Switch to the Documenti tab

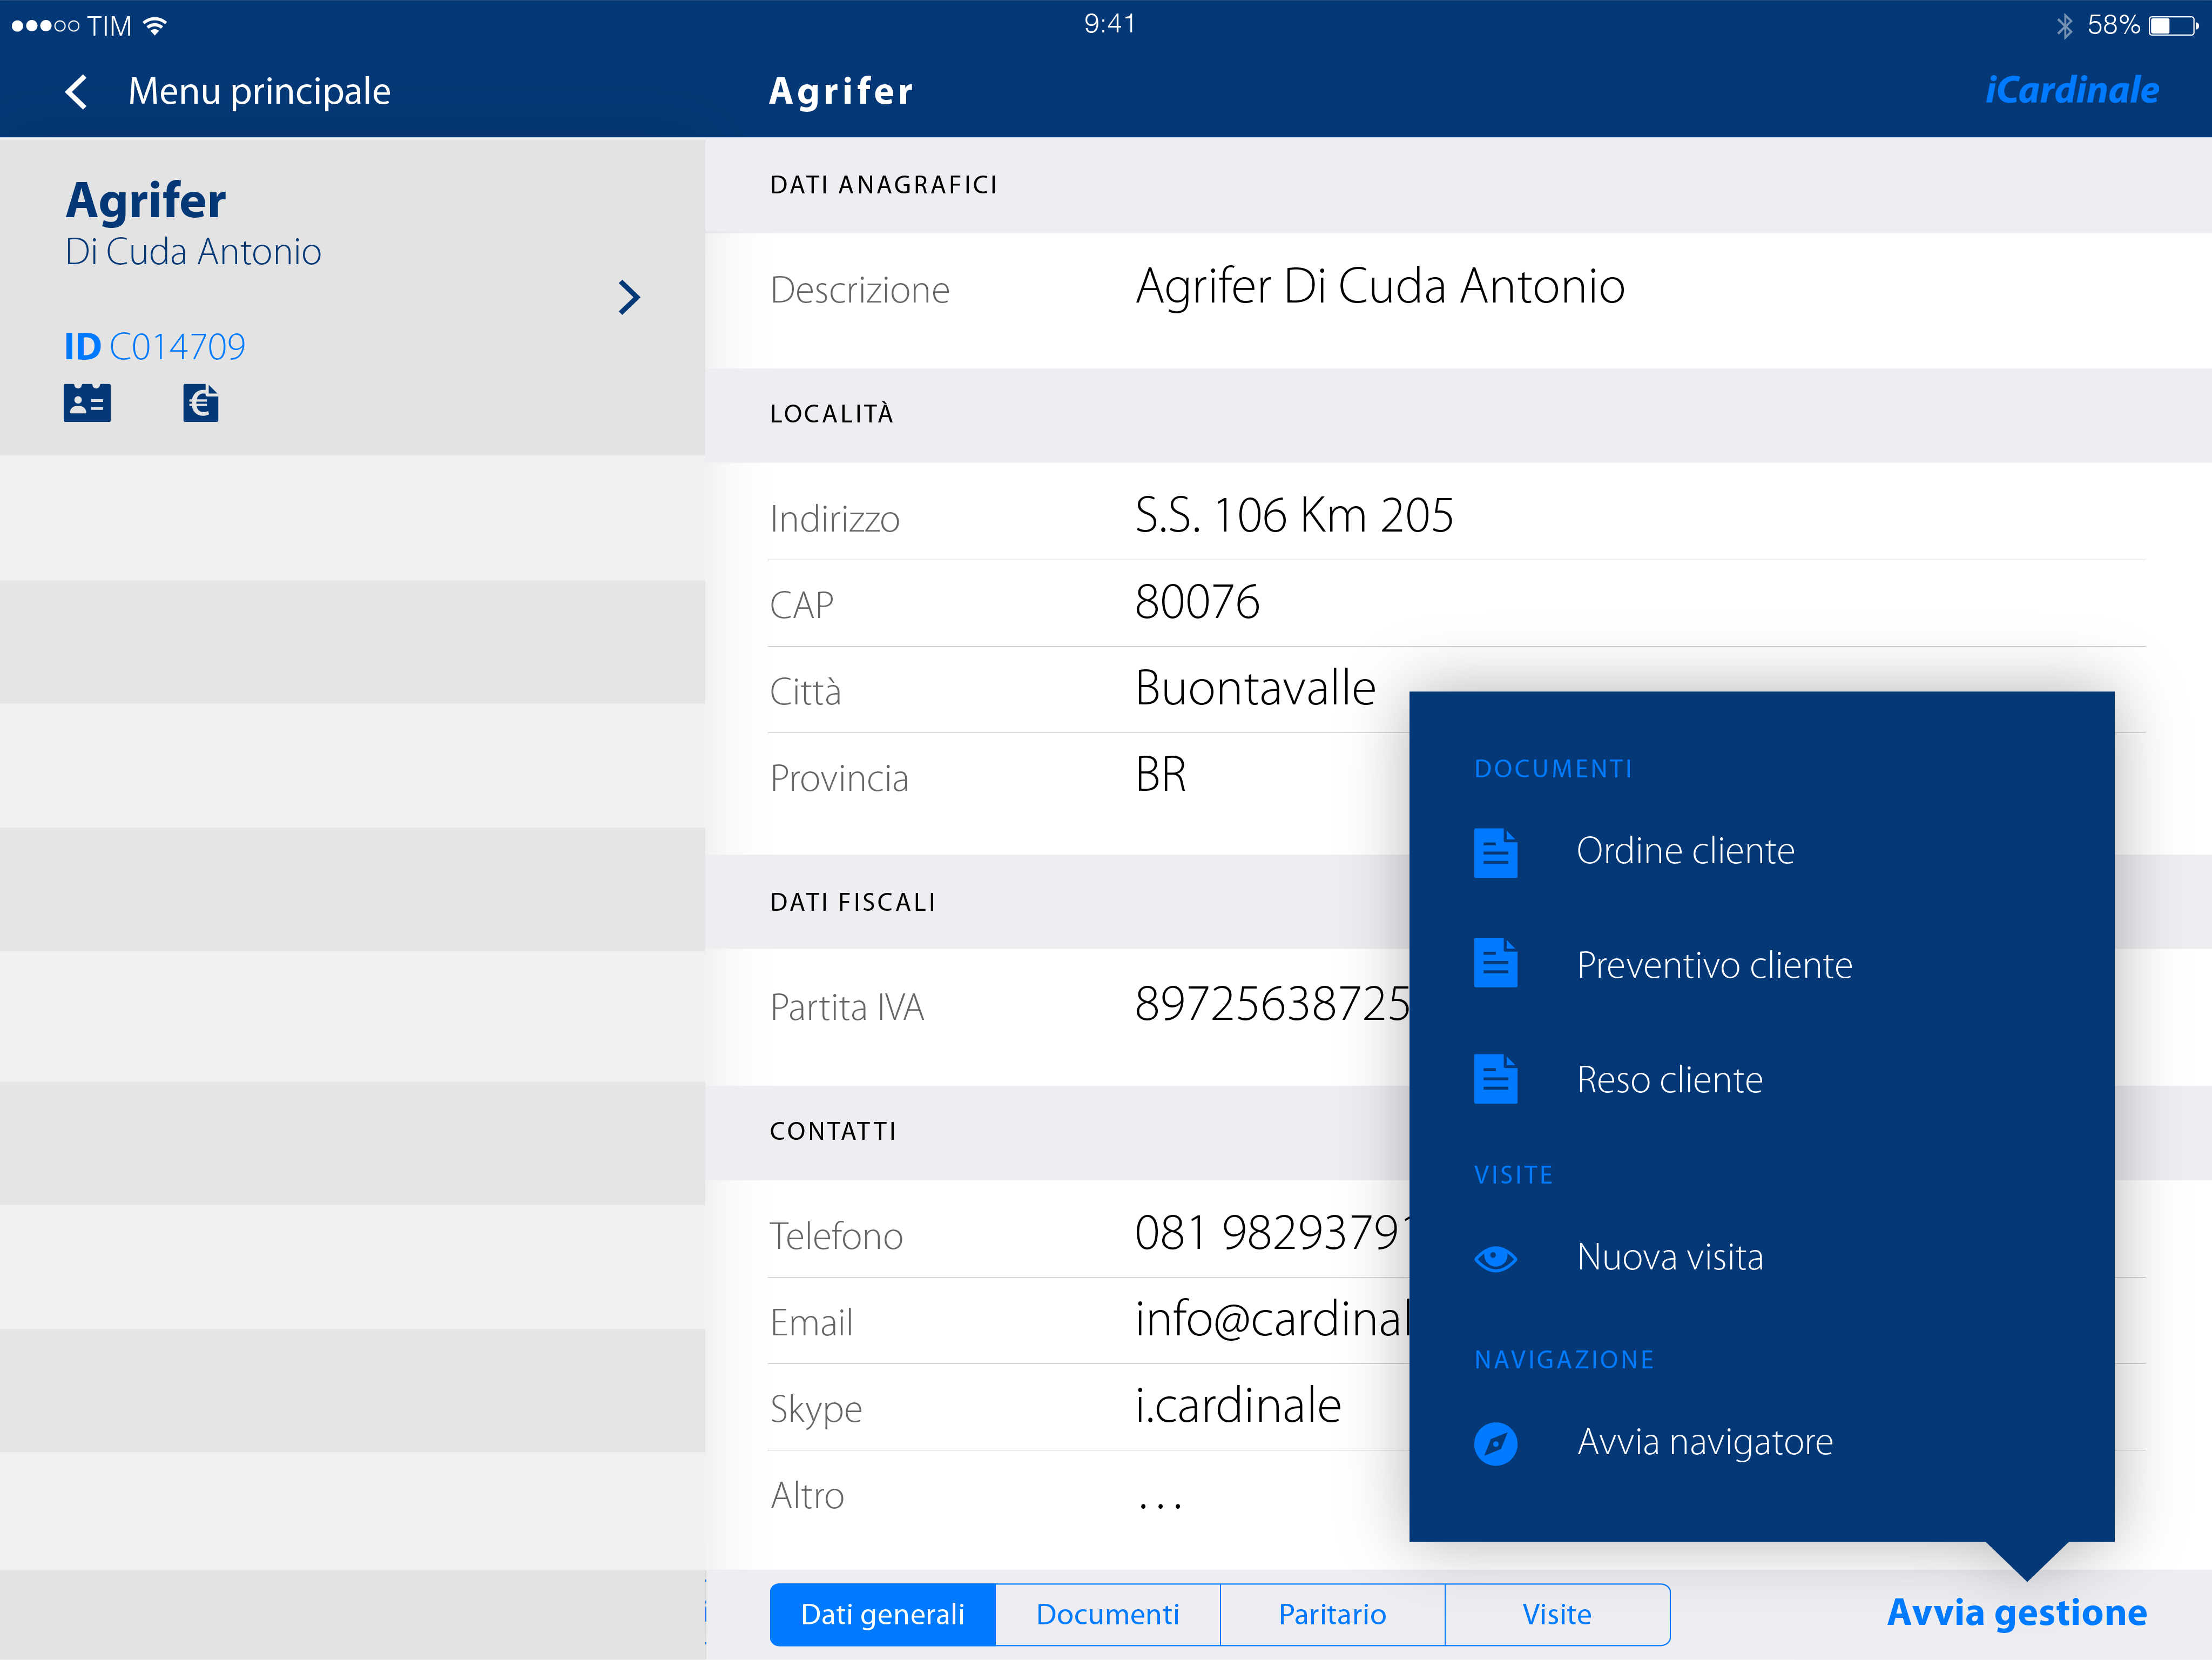pyautogui.click(x=1107, y=1614)
